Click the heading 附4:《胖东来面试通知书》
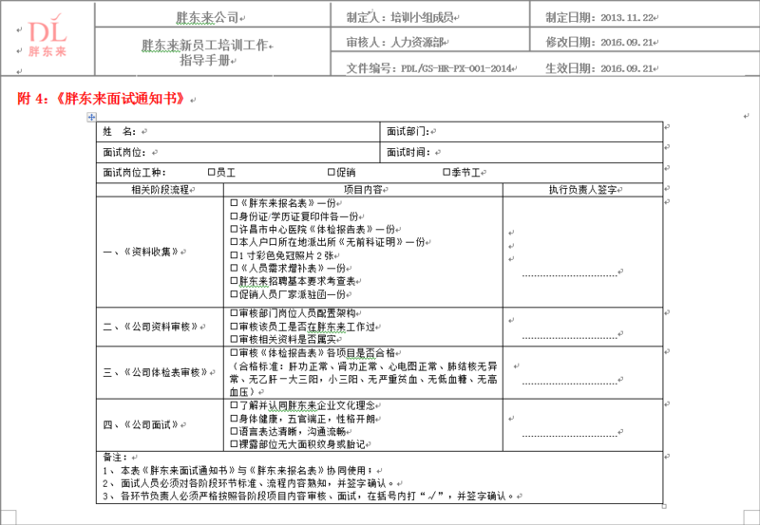The image size is (760, 525). [102, 99]
